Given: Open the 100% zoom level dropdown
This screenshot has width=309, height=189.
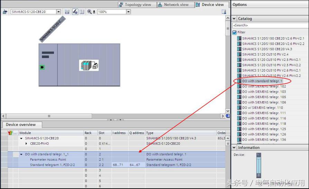Looking at the screenshot, I should coord(128,12).
